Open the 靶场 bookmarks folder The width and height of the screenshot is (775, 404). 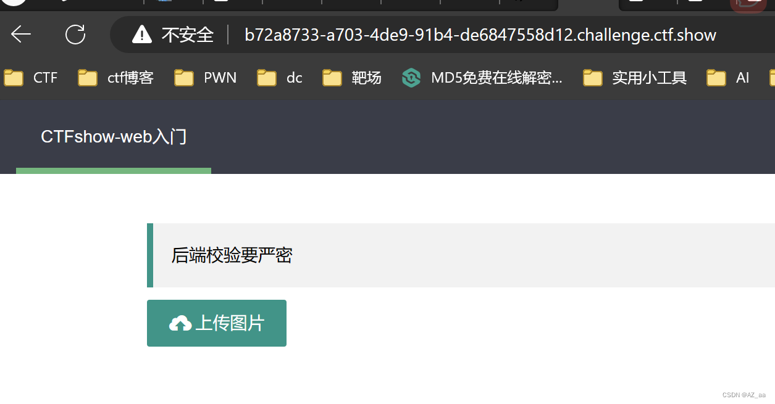(352, 78)
